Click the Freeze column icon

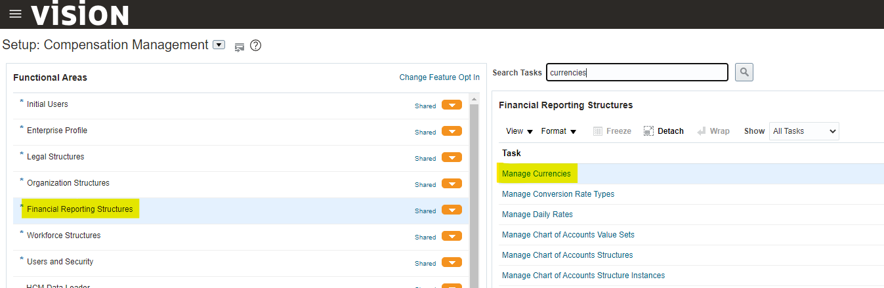coord(598,131)
